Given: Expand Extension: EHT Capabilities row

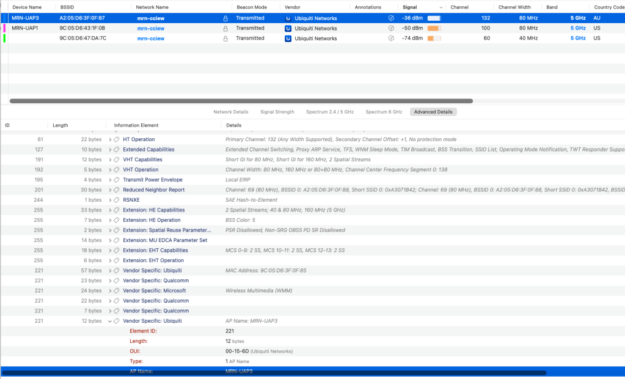Looking at the screenshot, I should coord(110,251).
